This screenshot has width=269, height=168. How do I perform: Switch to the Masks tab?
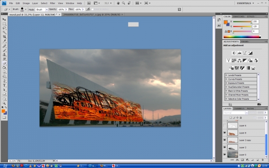[x=245, y=42]
